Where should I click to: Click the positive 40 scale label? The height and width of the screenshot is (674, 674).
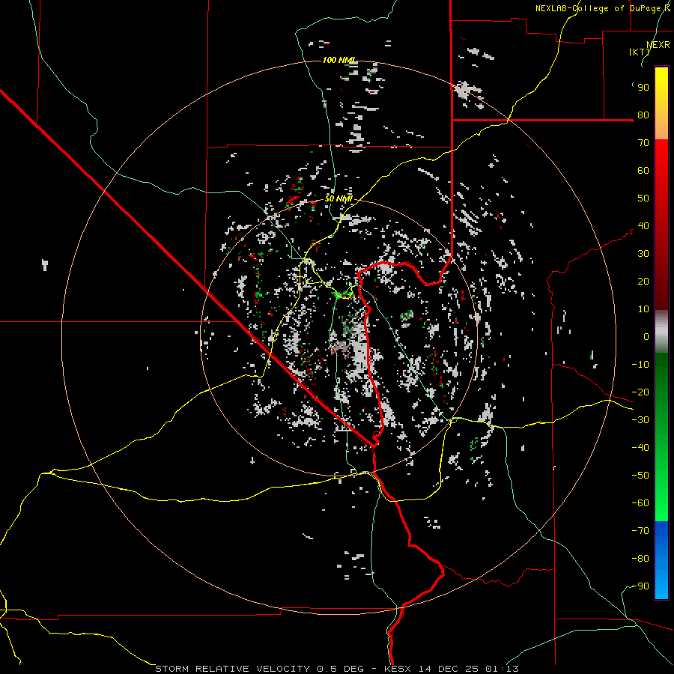[x=643, y=226]
